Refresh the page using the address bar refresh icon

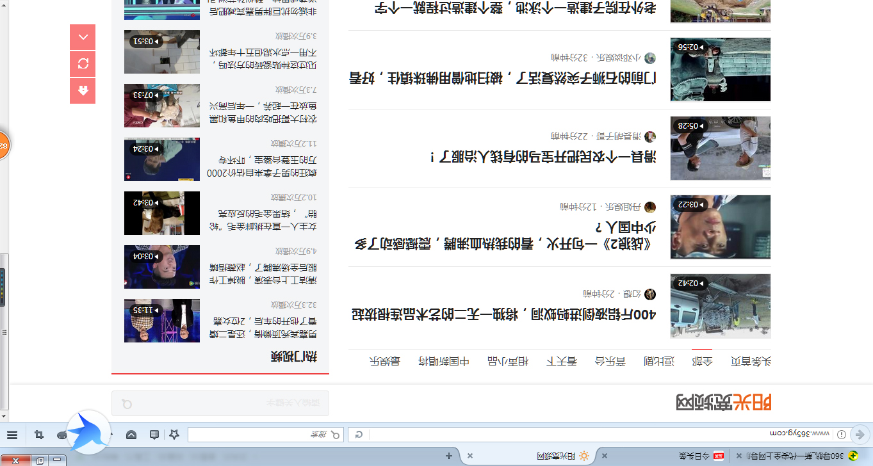click(358, 435)
